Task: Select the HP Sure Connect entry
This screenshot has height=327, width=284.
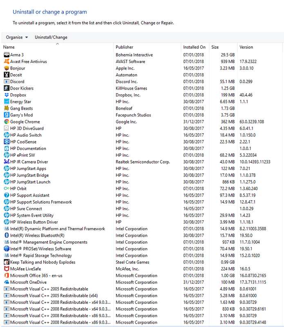Action: coord(142,208)
